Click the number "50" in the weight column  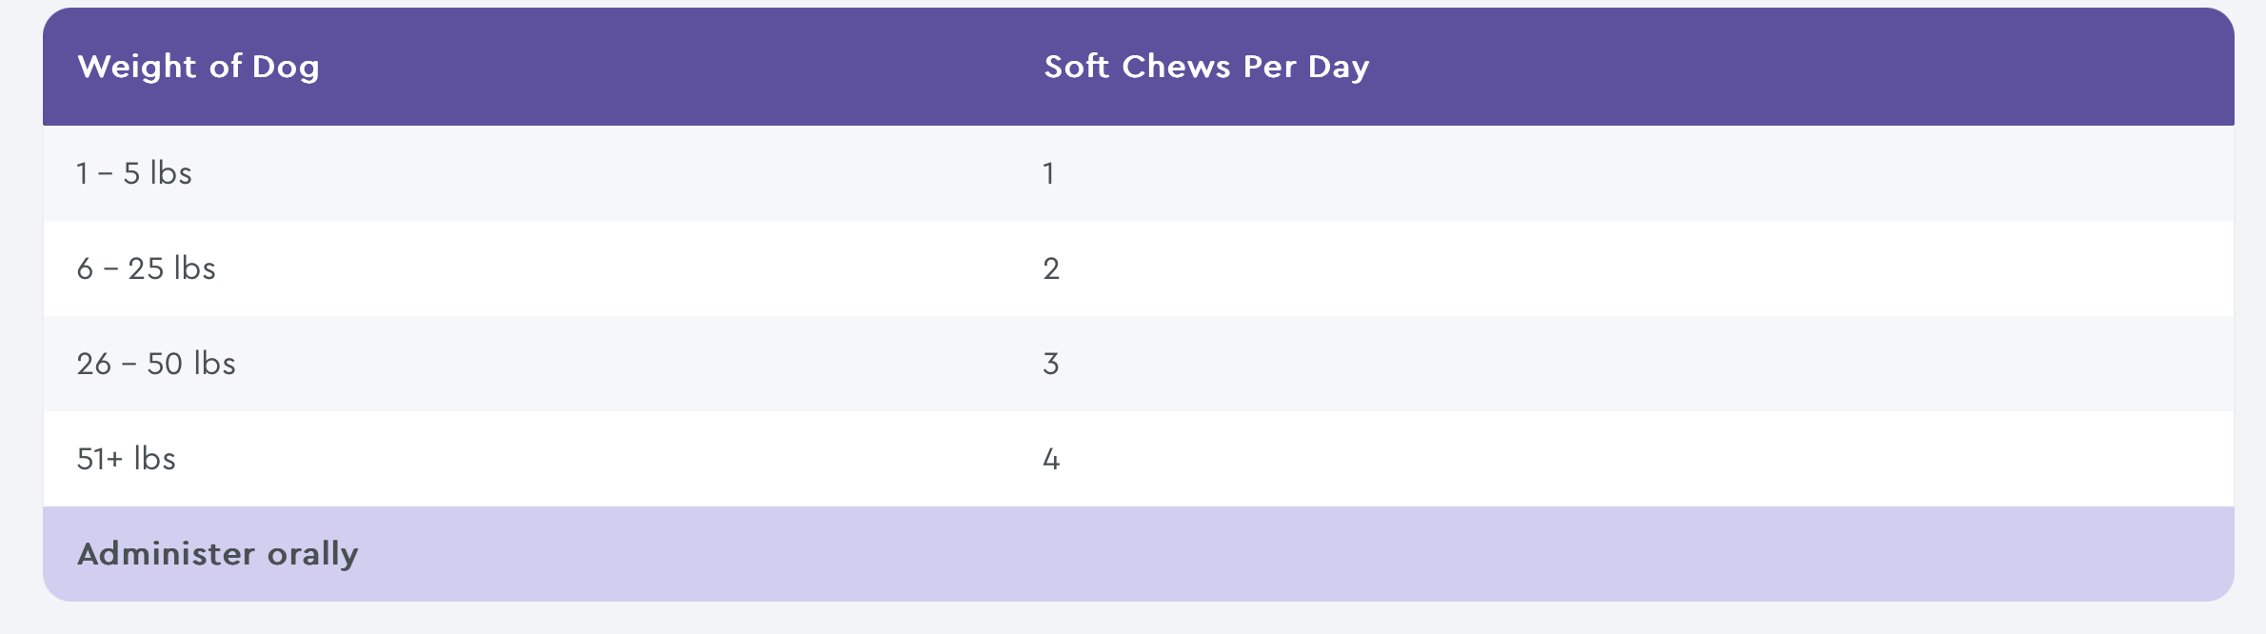tap(165, 364)
